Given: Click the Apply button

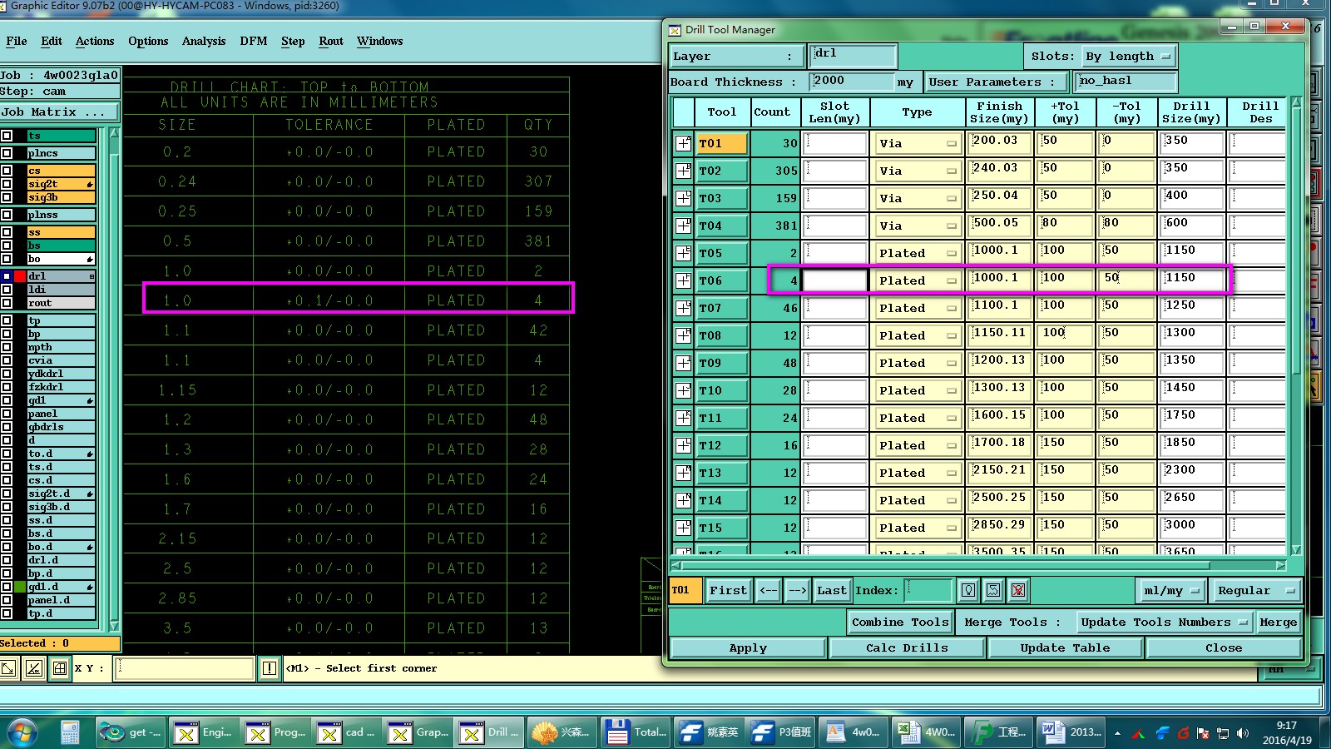Looking at the screenshot, I should [x=748, y=647].
